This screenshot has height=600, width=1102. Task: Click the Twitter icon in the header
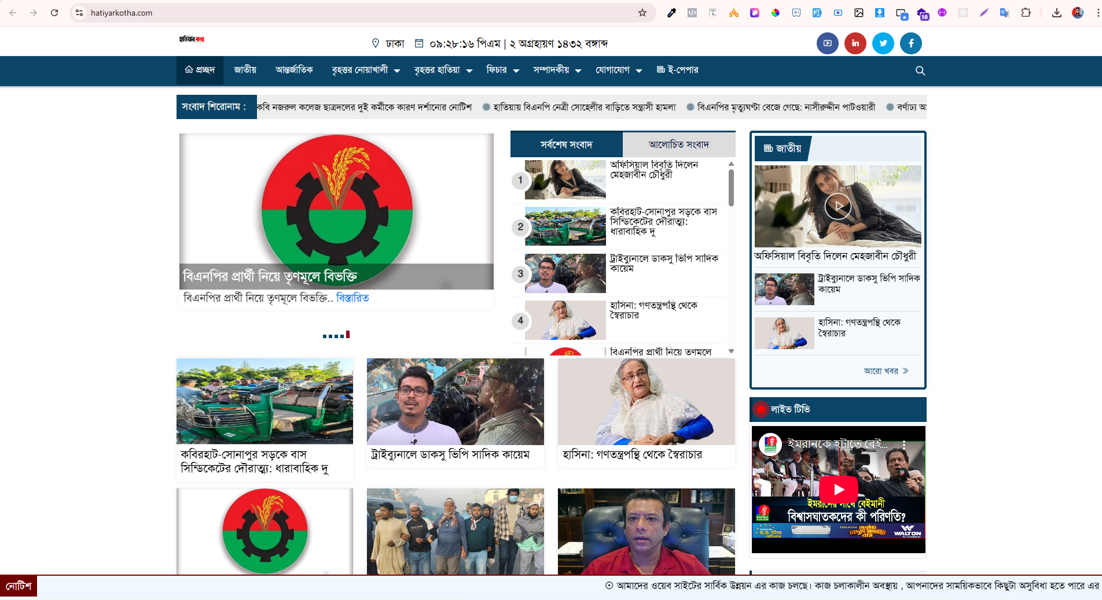click(883, 43)
